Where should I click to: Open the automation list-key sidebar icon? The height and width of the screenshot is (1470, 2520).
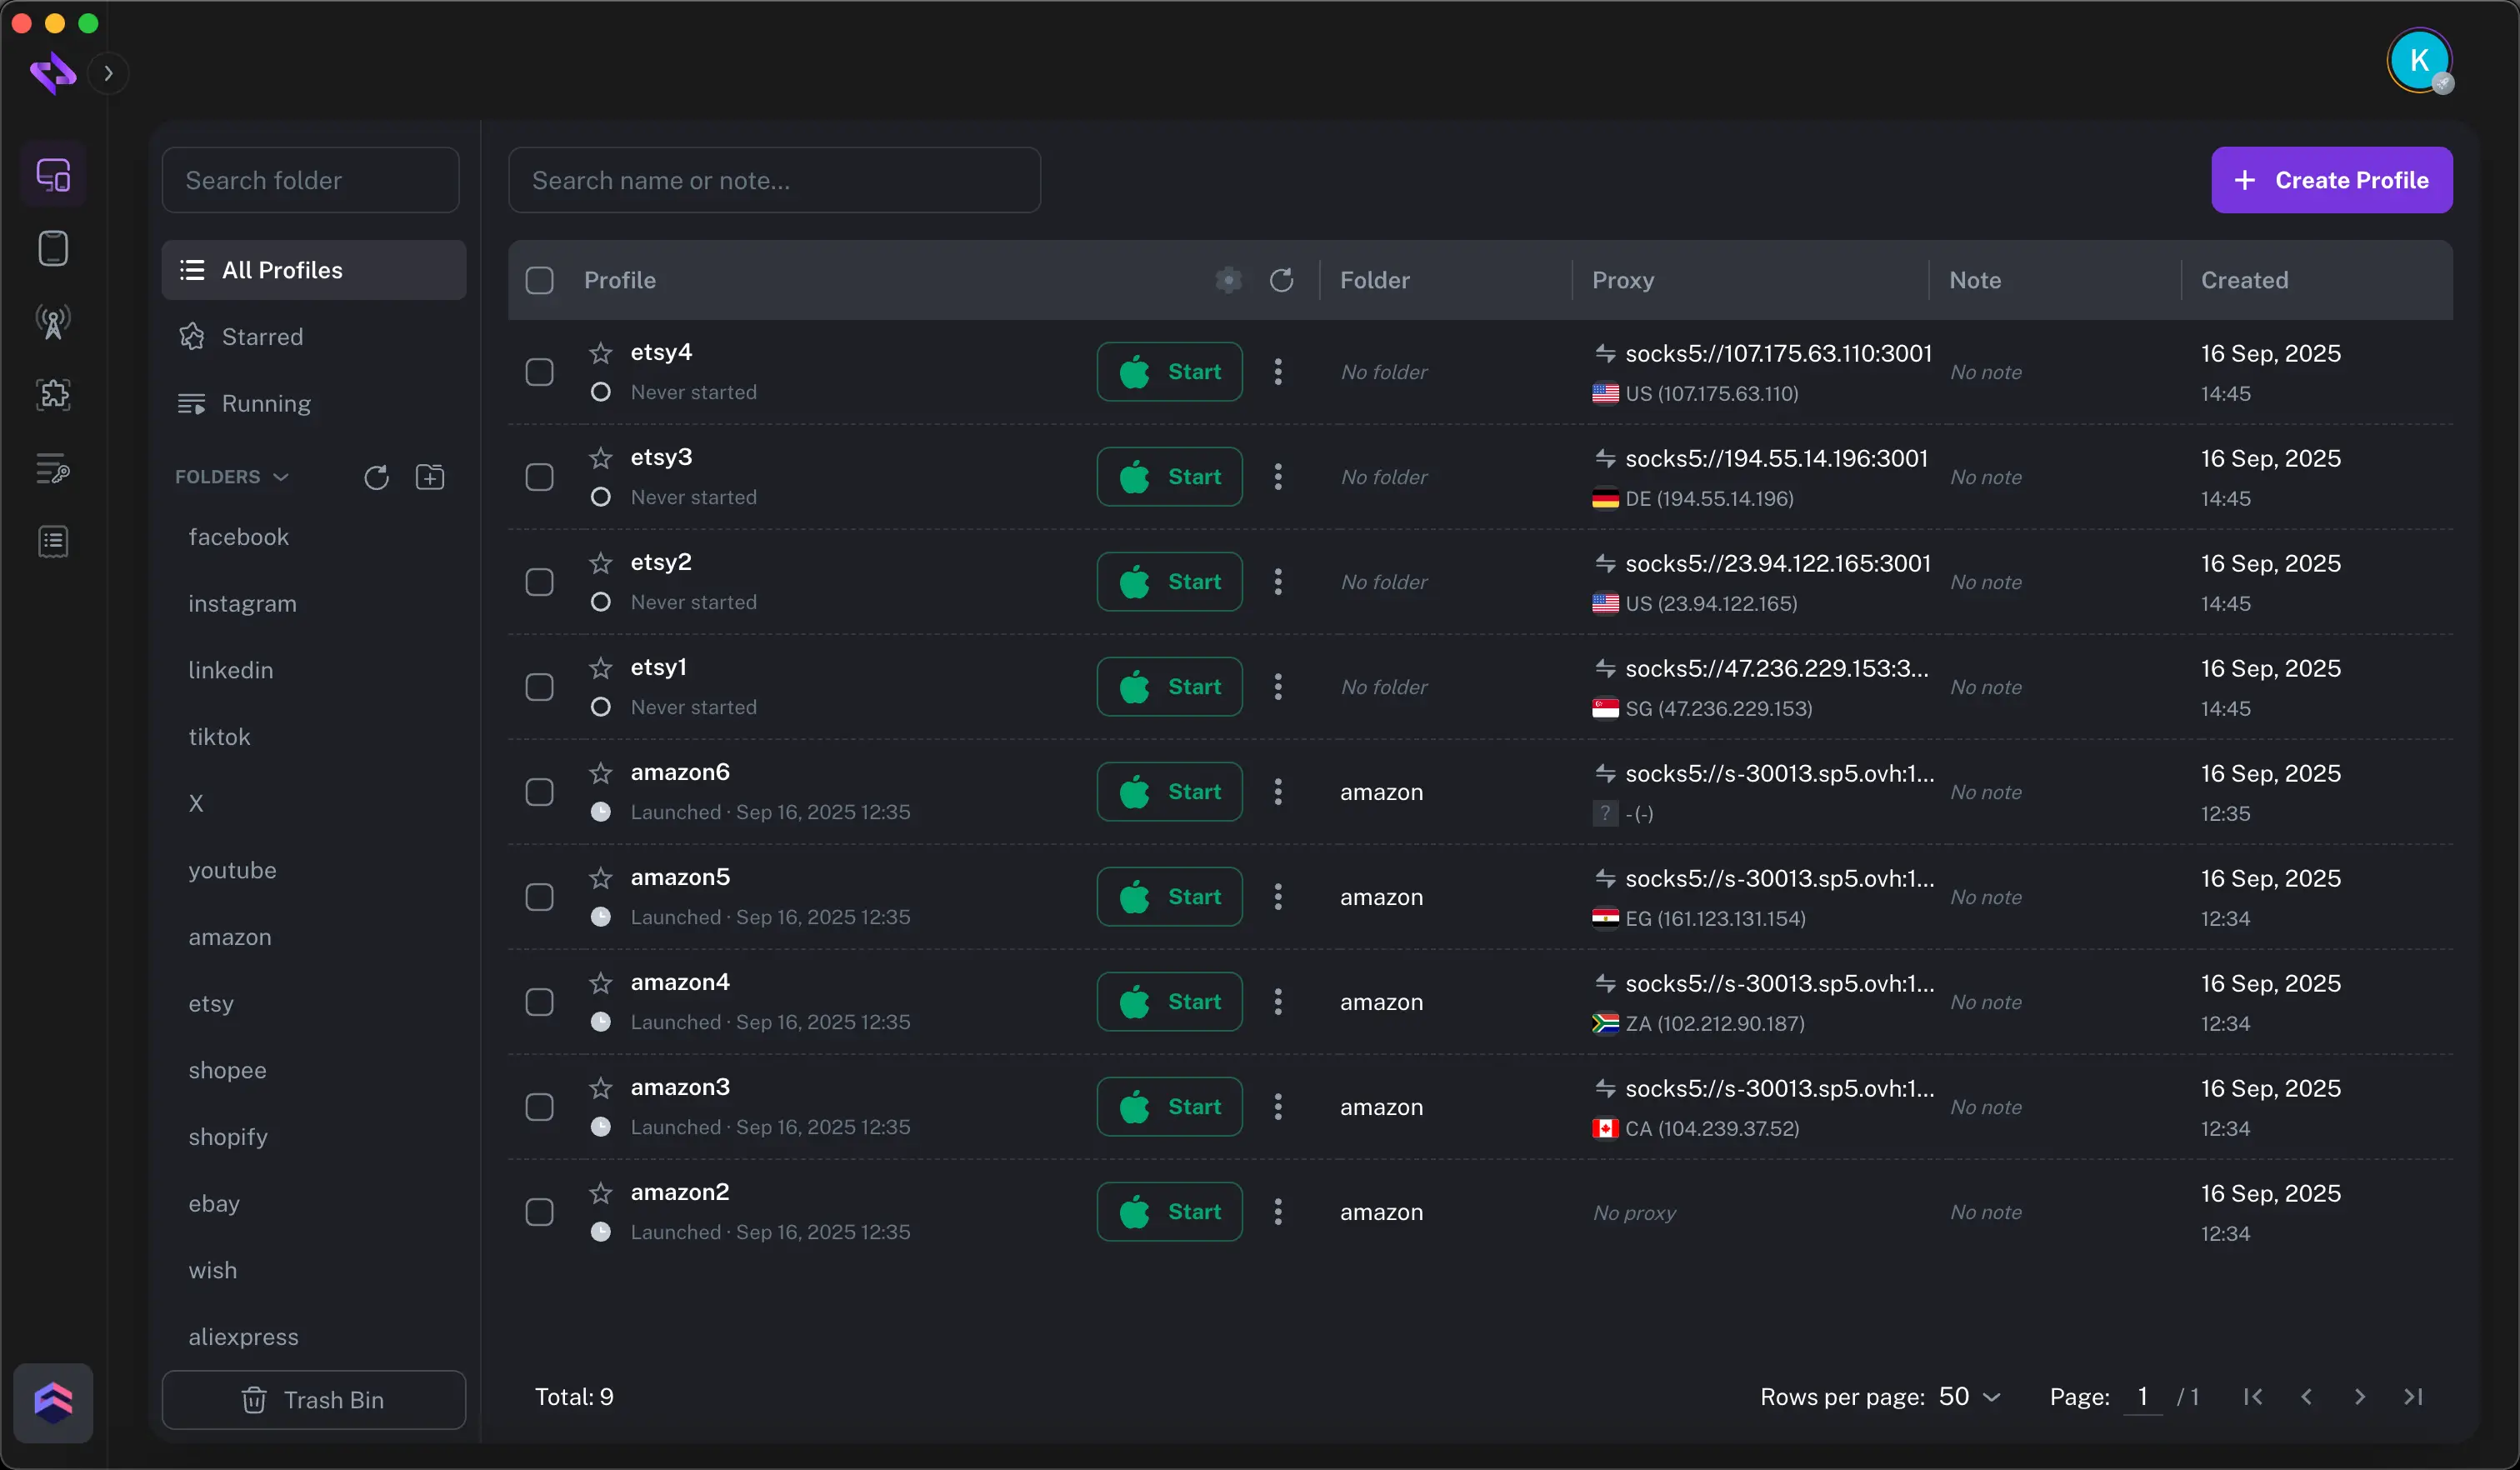click(53, 468)
